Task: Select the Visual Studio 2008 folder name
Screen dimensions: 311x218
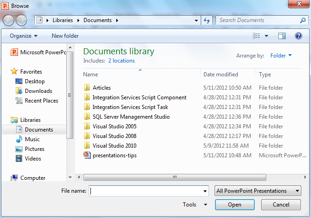Action: 114,136
